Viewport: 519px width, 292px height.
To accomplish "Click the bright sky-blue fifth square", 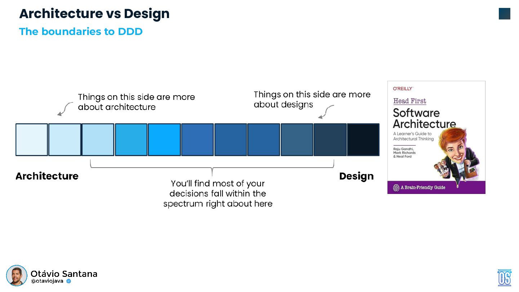I will pos(164,140).
